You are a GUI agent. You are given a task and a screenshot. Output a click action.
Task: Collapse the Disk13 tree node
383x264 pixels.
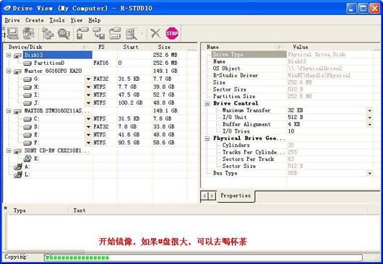pyautogui.click(x=9, y=56)
